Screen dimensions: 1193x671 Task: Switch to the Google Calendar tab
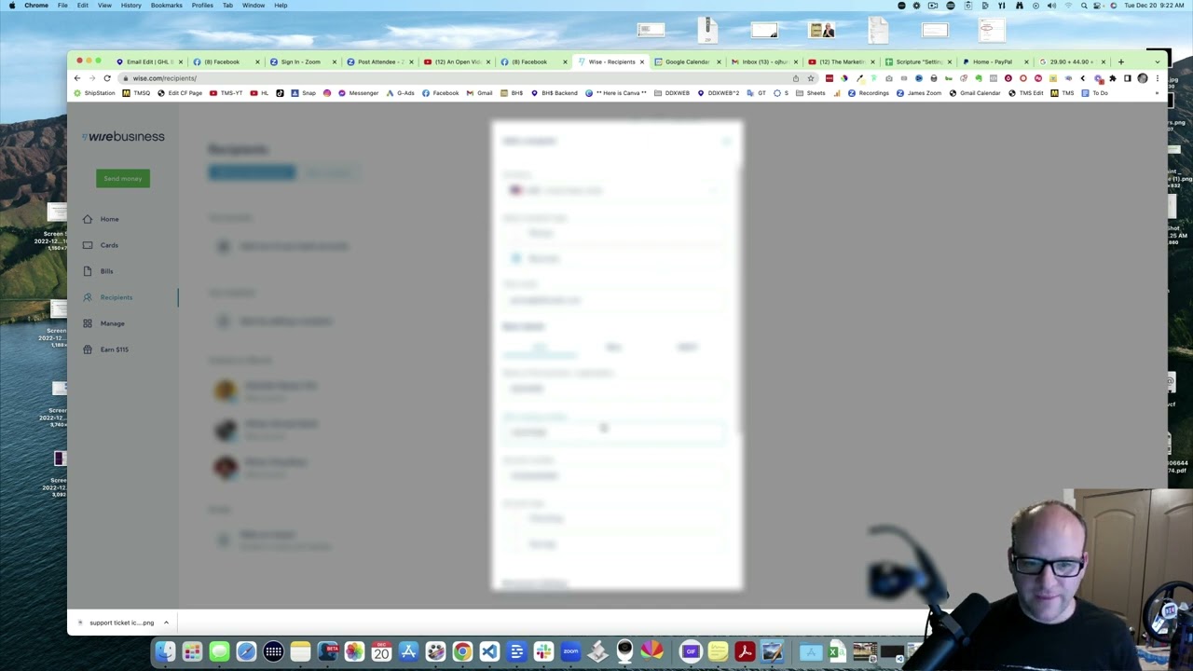coord(686,62)
